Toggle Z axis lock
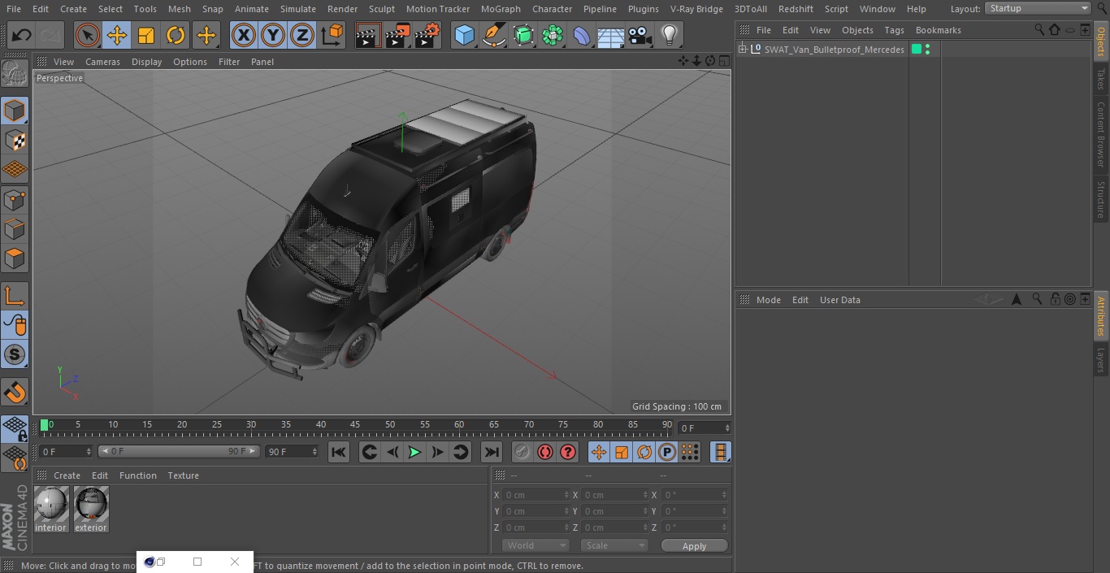Screen dimensions: 1110x573 302,35
